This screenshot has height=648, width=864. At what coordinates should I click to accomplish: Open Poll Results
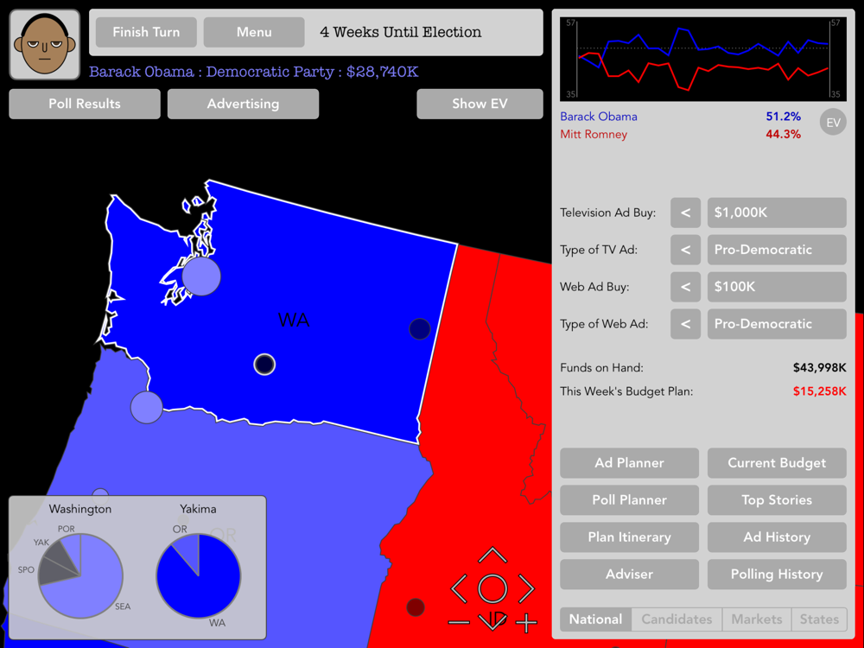coord(85,104)
